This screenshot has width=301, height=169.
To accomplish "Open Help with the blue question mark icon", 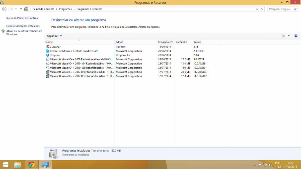I will coord(296,36).
